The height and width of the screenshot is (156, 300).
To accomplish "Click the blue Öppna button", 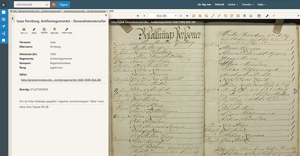I will tap(64, 4).
